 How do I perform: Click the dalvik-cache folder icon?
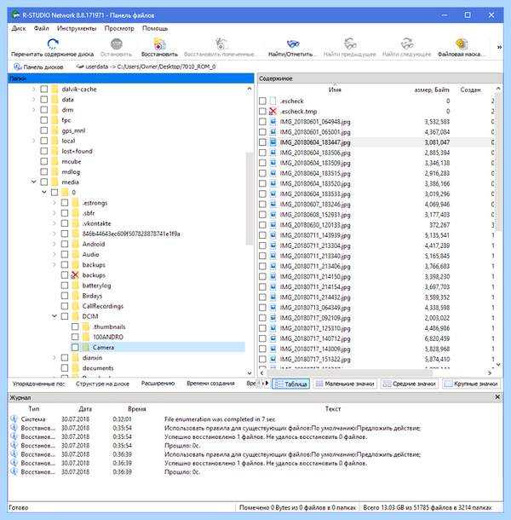(x=55, y=89)
